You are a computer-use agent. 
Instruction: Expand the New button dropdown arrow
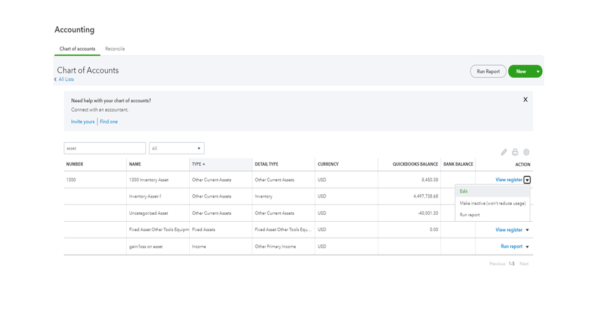[538, 72]
